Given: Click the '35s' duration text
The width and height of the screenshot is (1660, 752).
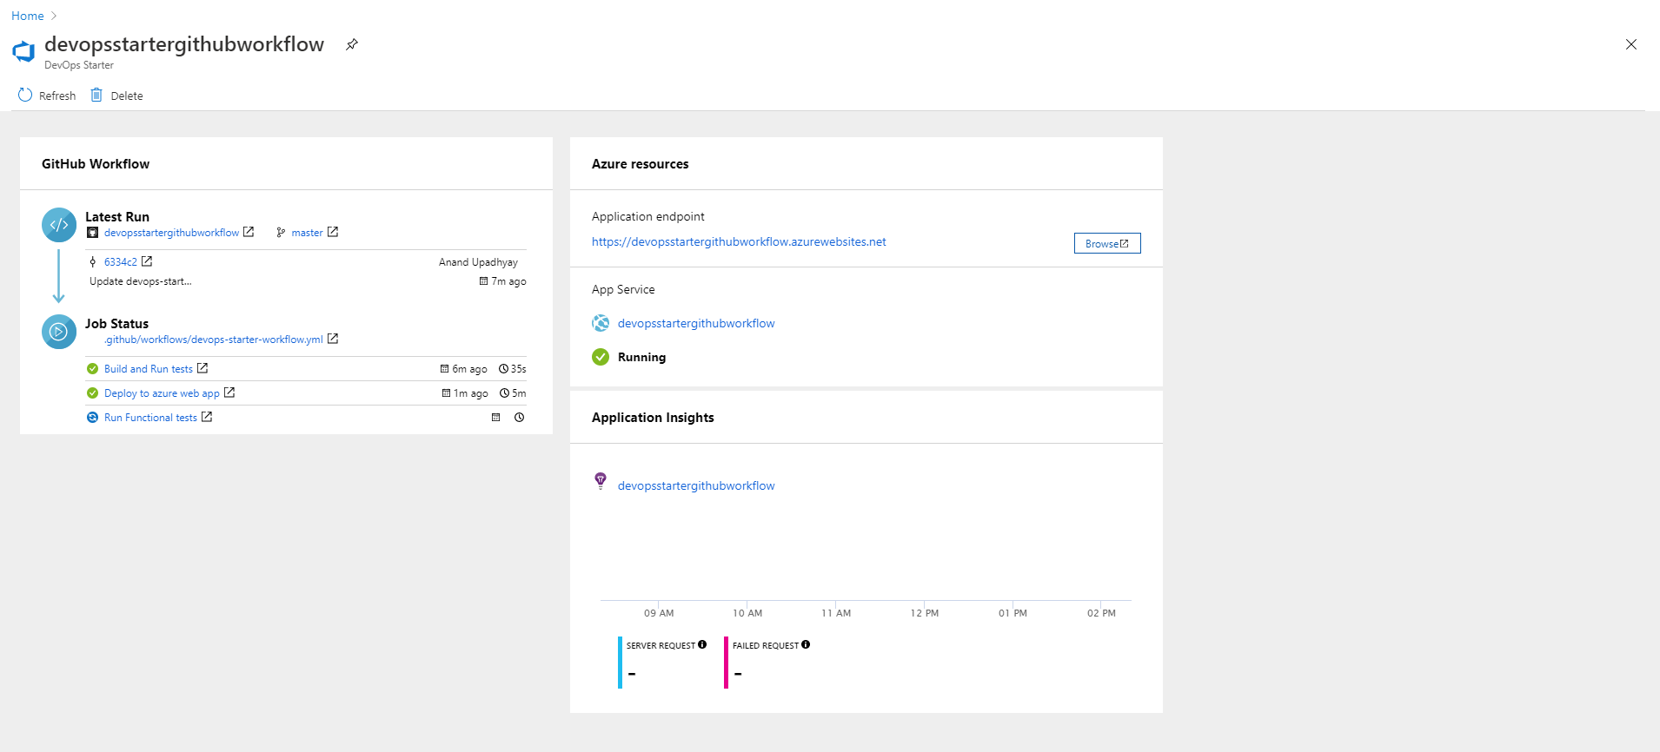Looking at the screenshot, I should (x=518, y=369).
